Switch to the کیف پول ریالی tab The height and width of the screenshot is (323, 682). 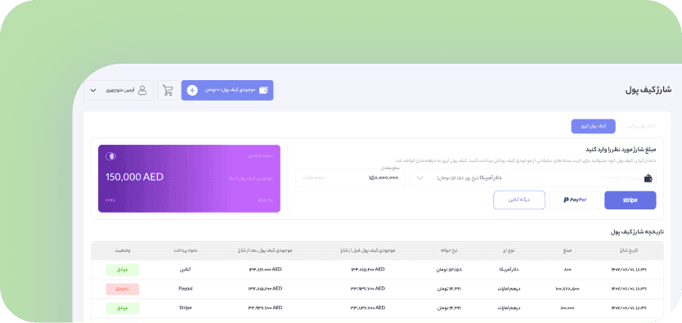[641, 126]
